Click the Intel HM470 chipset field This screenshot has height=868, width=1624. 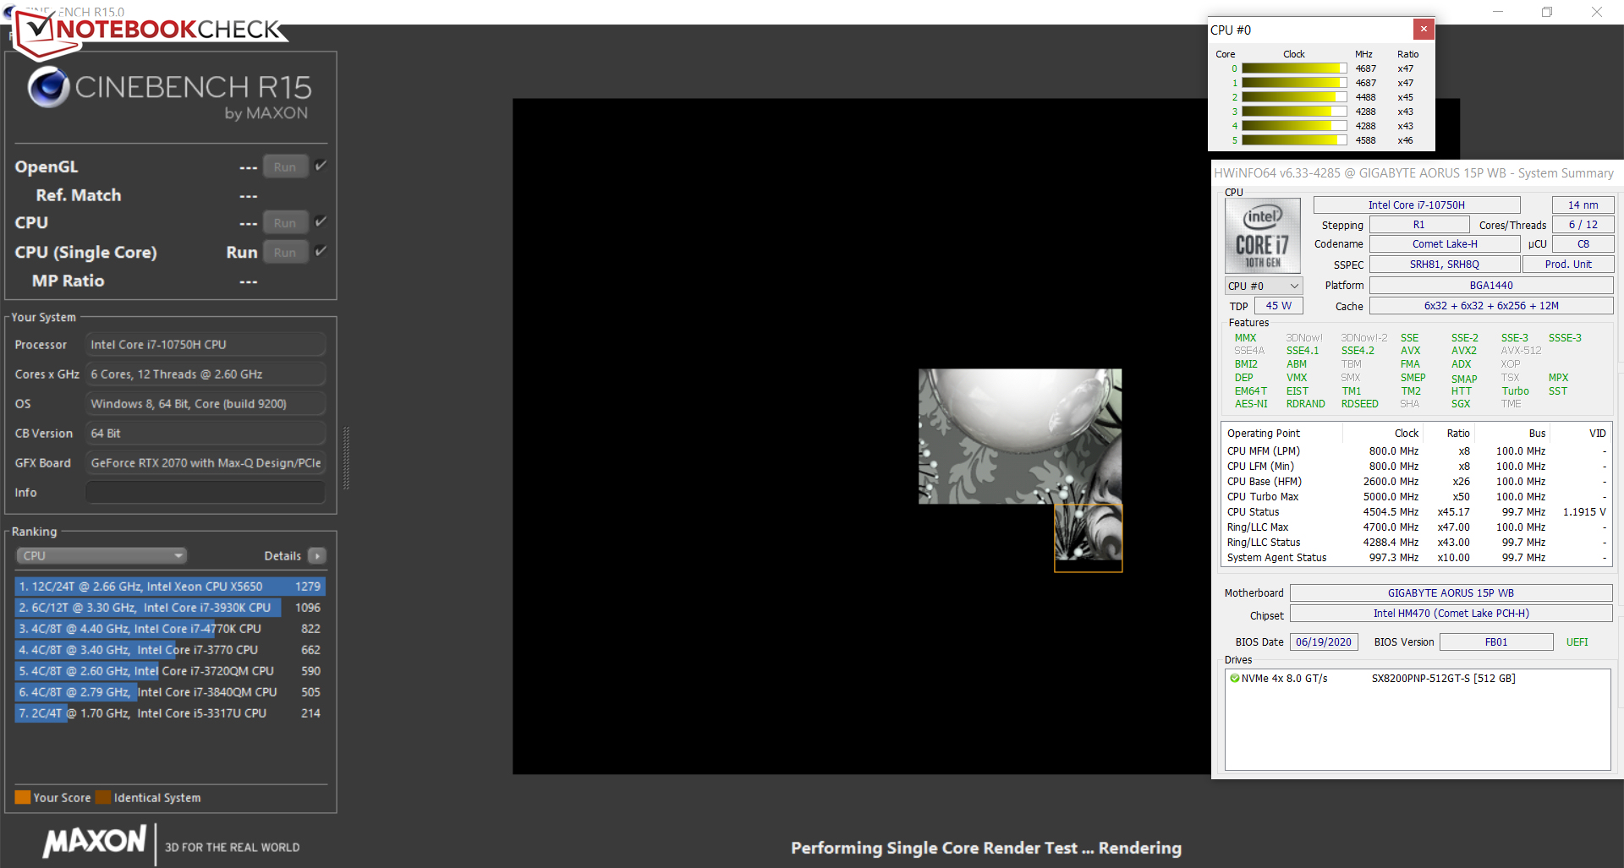(1451, 613)
